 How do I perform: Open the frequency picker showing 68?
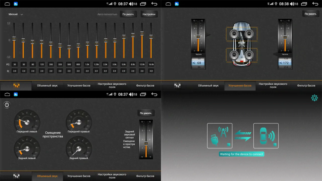198,63
